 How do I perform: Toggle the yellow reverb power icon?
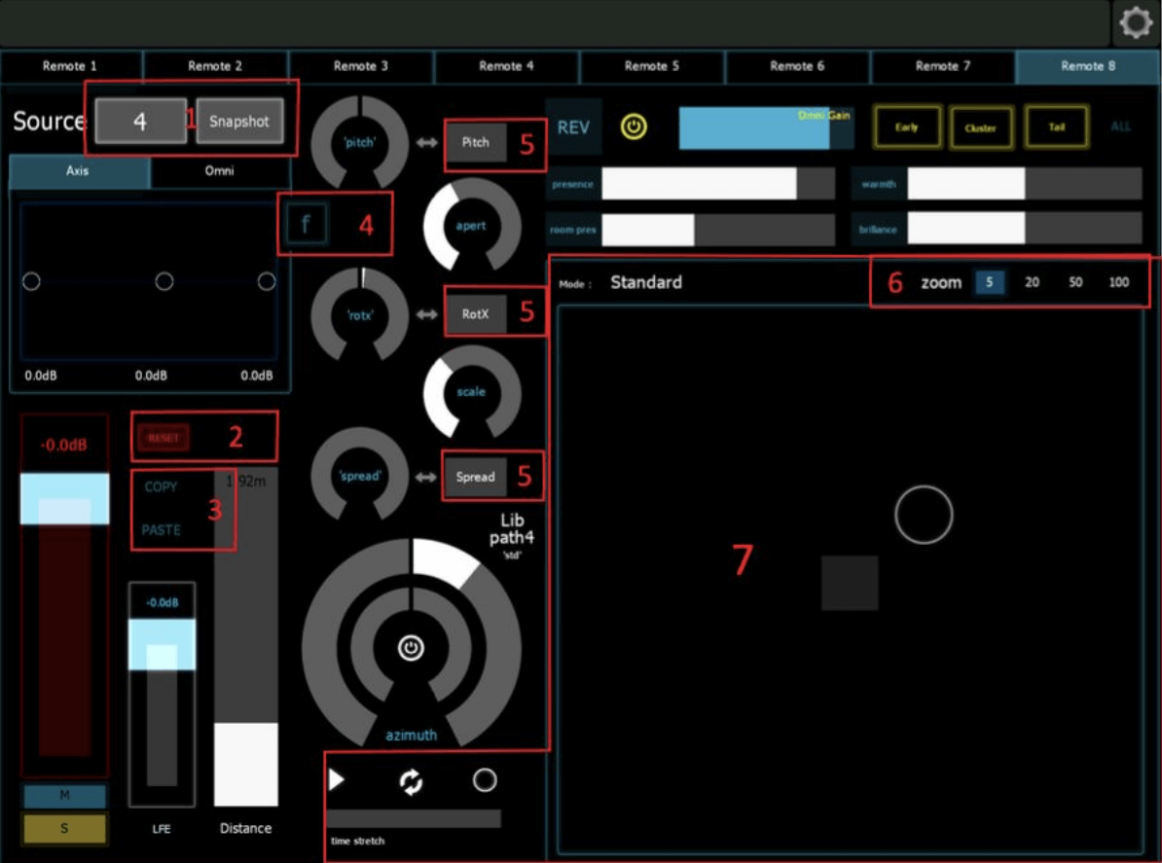click(634, 128)
